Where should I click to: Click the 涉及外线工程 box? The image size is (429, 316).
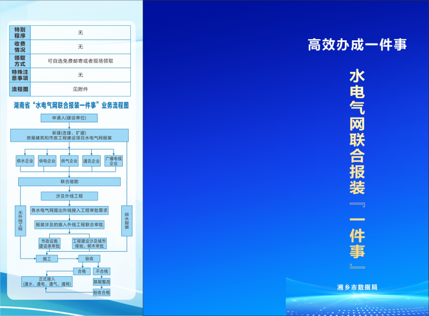(x=69, y=196)
